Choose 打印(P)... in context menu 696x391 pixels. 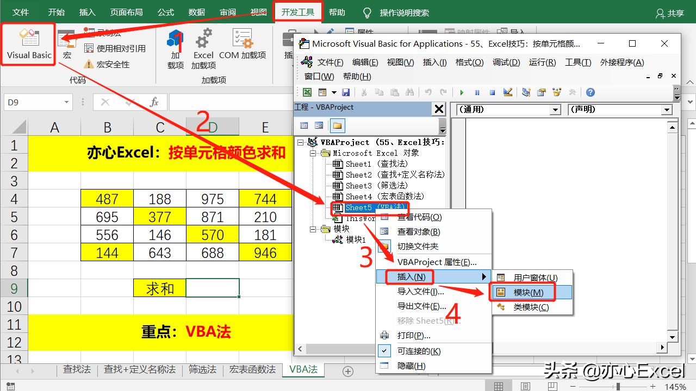[434, 336]
